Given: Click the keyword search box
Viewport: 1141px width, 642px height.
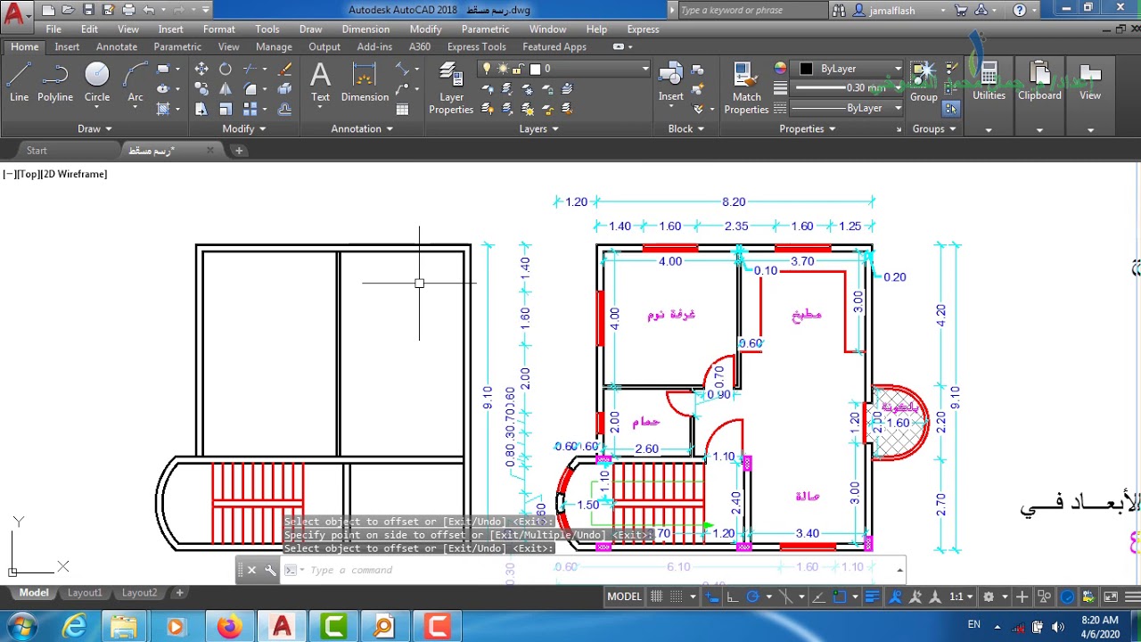Looking at the screenshot, I should click(752, 10).
